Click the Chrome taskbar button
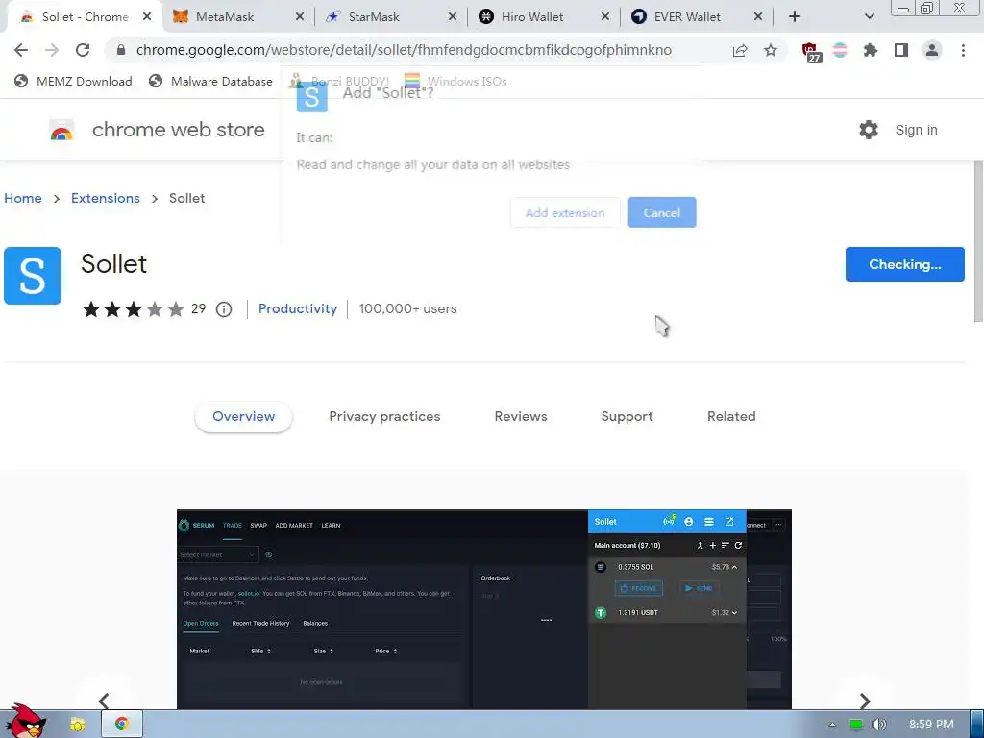This screenshot has width=984, height=738. [x=122, y=725]
